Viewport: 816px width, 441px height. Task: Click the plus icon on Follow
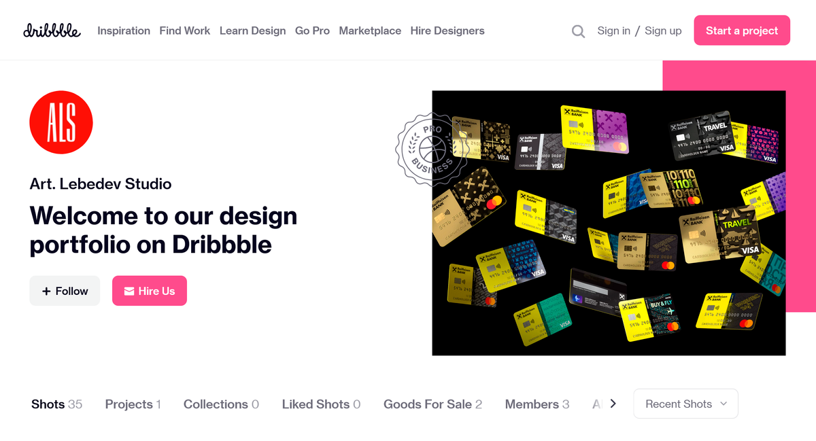(46, 292)
